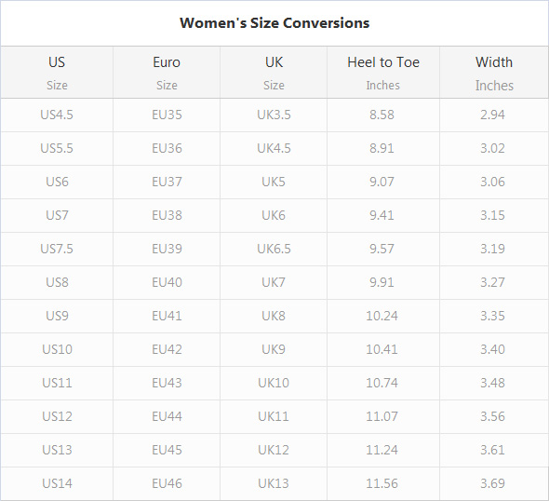
Task: Select the Euro Size column header
Action: coord(167,73)
